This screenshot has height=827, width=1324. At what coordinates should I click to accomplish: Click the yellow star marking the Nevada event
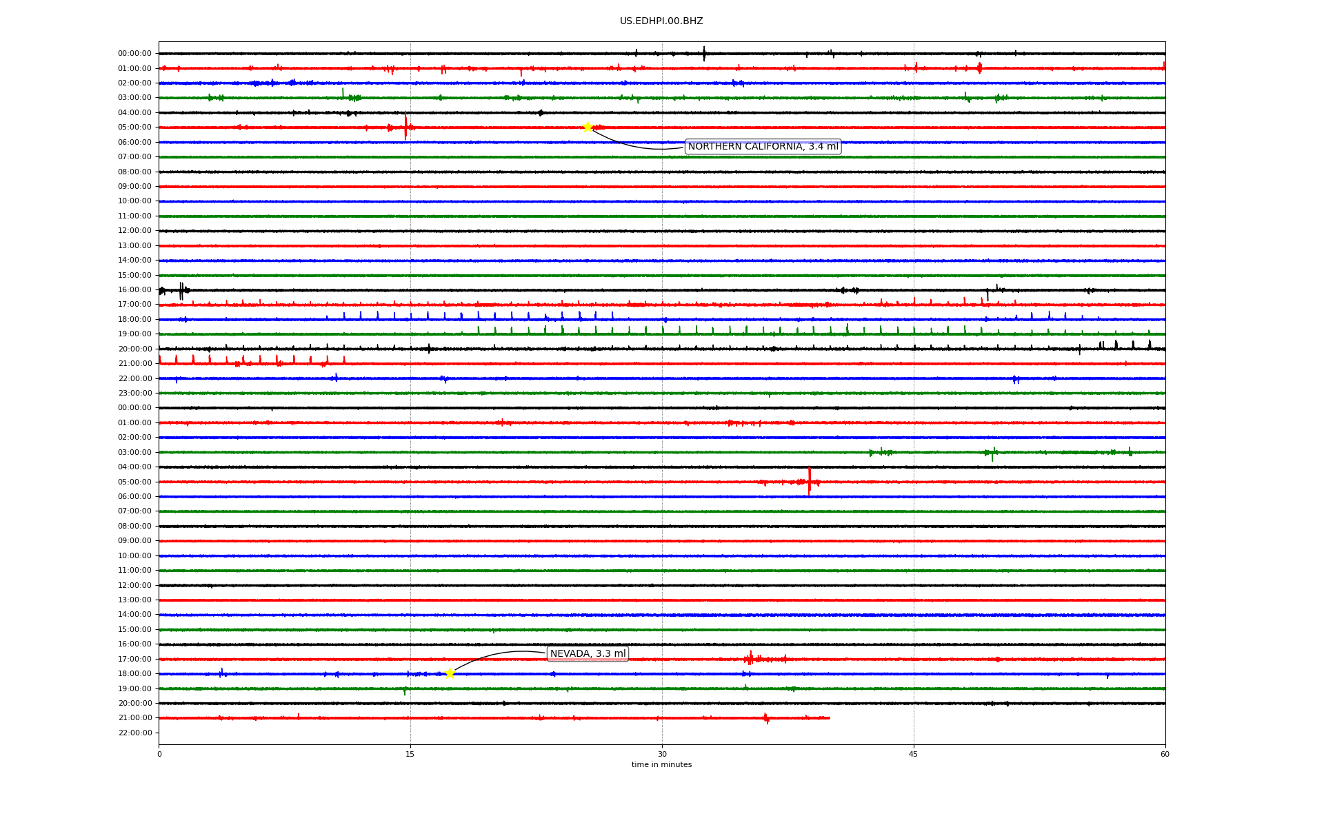[450, 673]
